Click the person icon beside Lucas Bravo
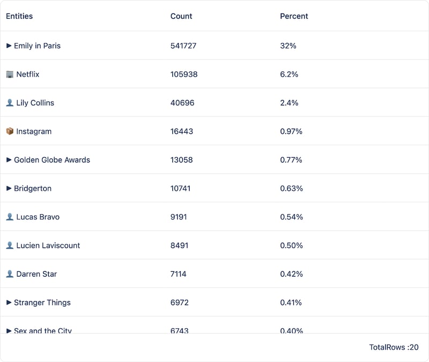The width and height of the screenshot is (429, 362). (10, 217)
